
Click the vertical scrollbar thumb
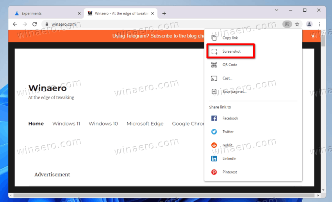[x=323, y=41]
